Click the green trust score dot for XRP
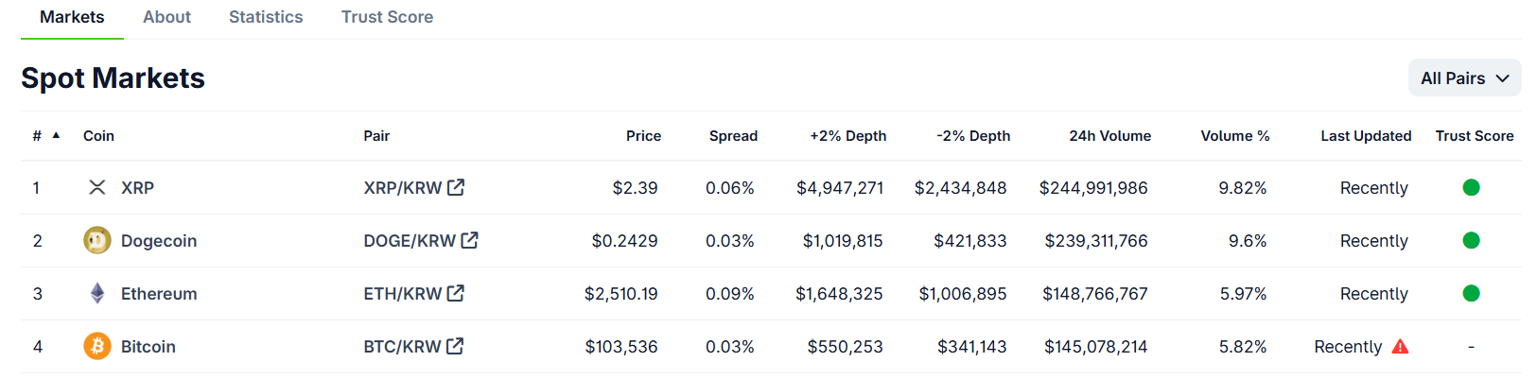Viewport: 1537px width, 379px height. tap(1471, 188)
